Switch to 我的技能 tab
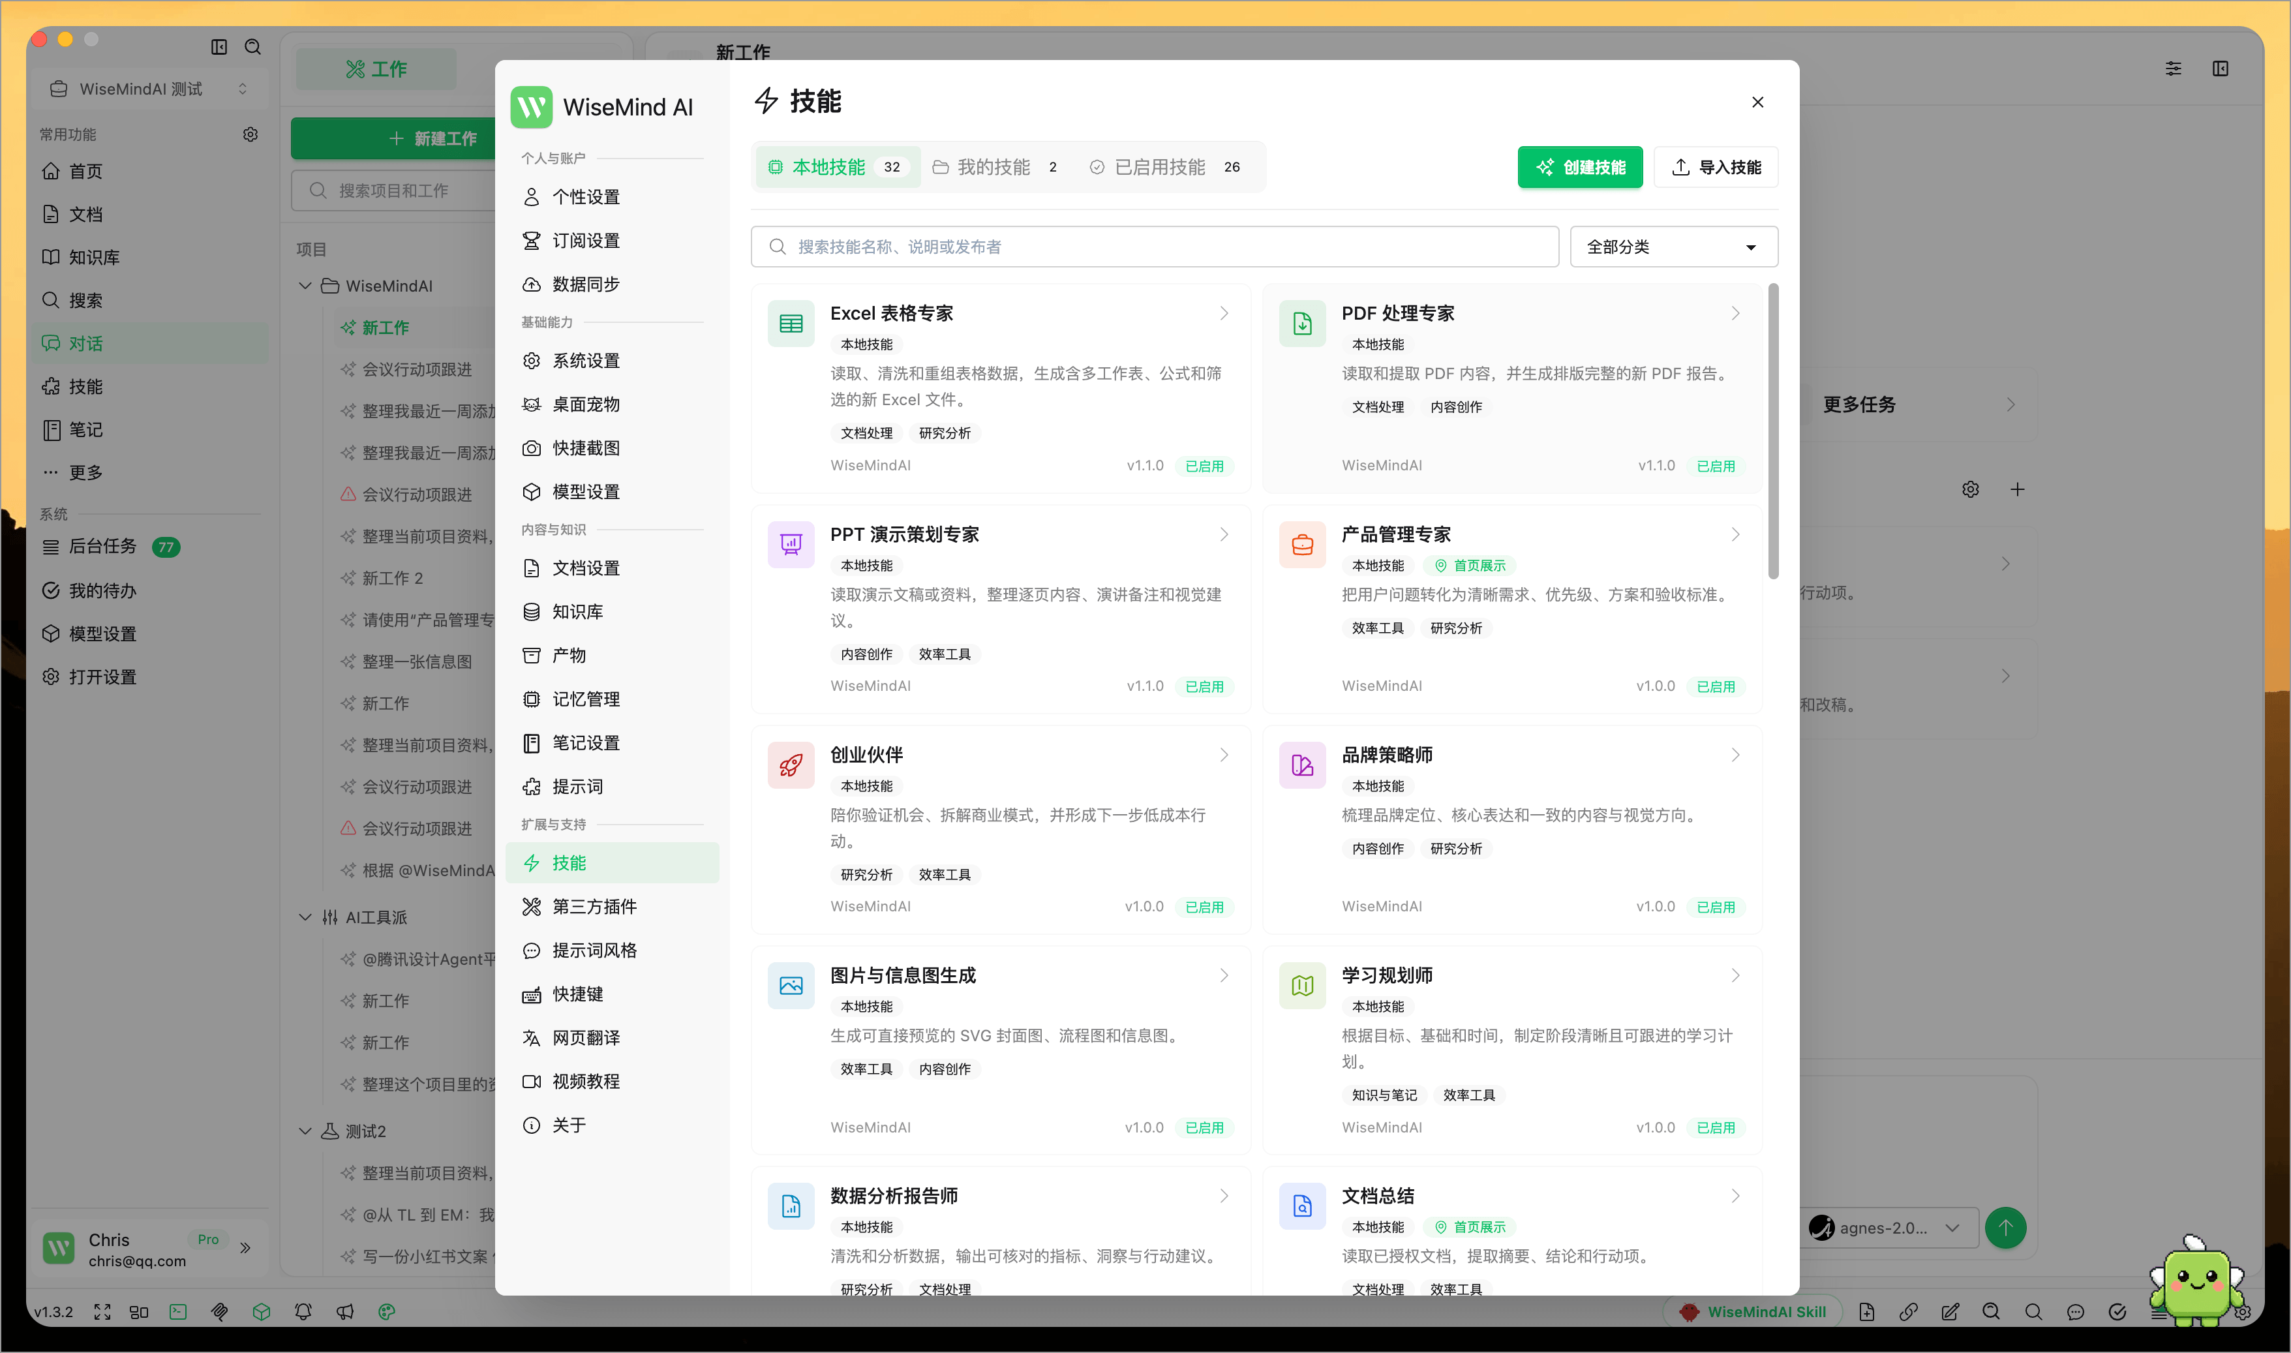The height and width of the screenshot is (1353, 2291). [x=995, y=167]
